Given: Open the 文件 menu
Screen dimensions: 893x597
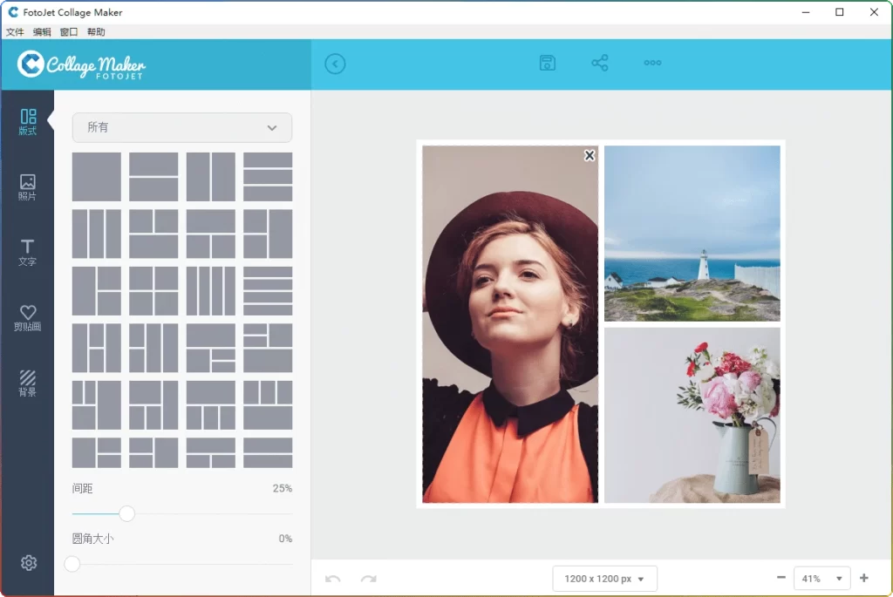Looking at the screenshot, I should [15, 31].
